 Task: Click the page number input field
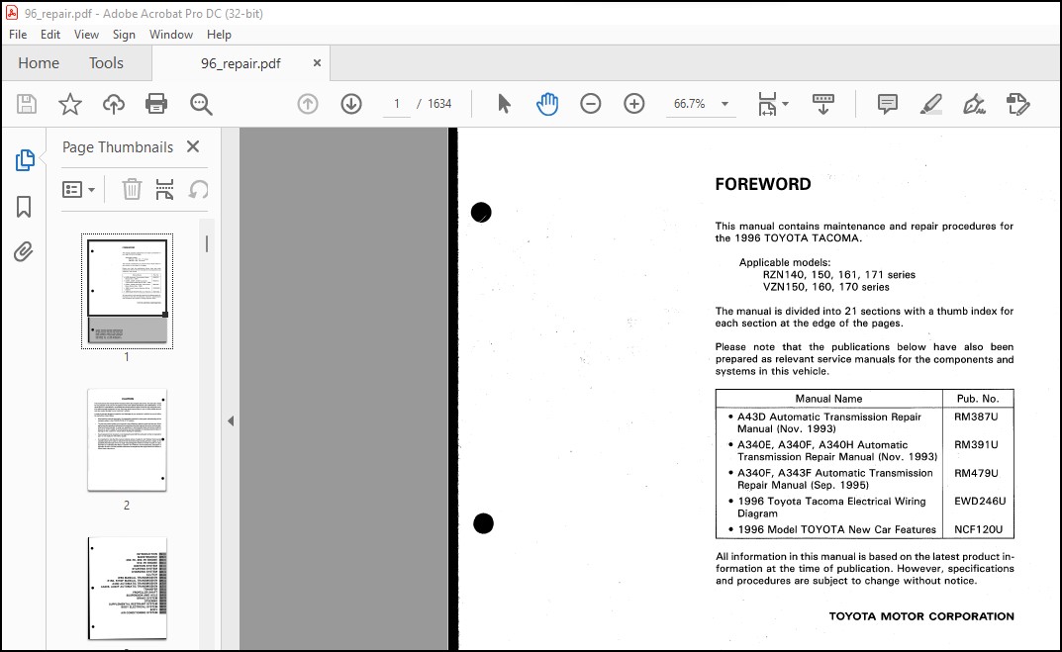(396, 104)
